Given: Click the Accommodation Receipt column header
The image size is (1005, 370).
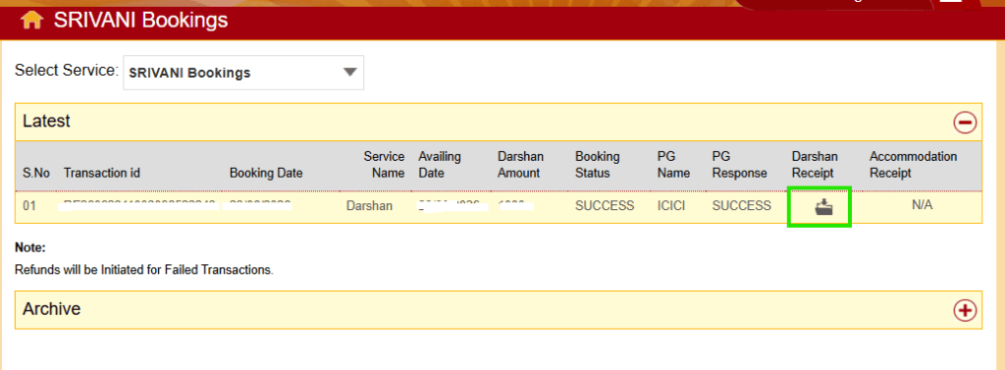Looking at the screenshot, I should (914, 165).
